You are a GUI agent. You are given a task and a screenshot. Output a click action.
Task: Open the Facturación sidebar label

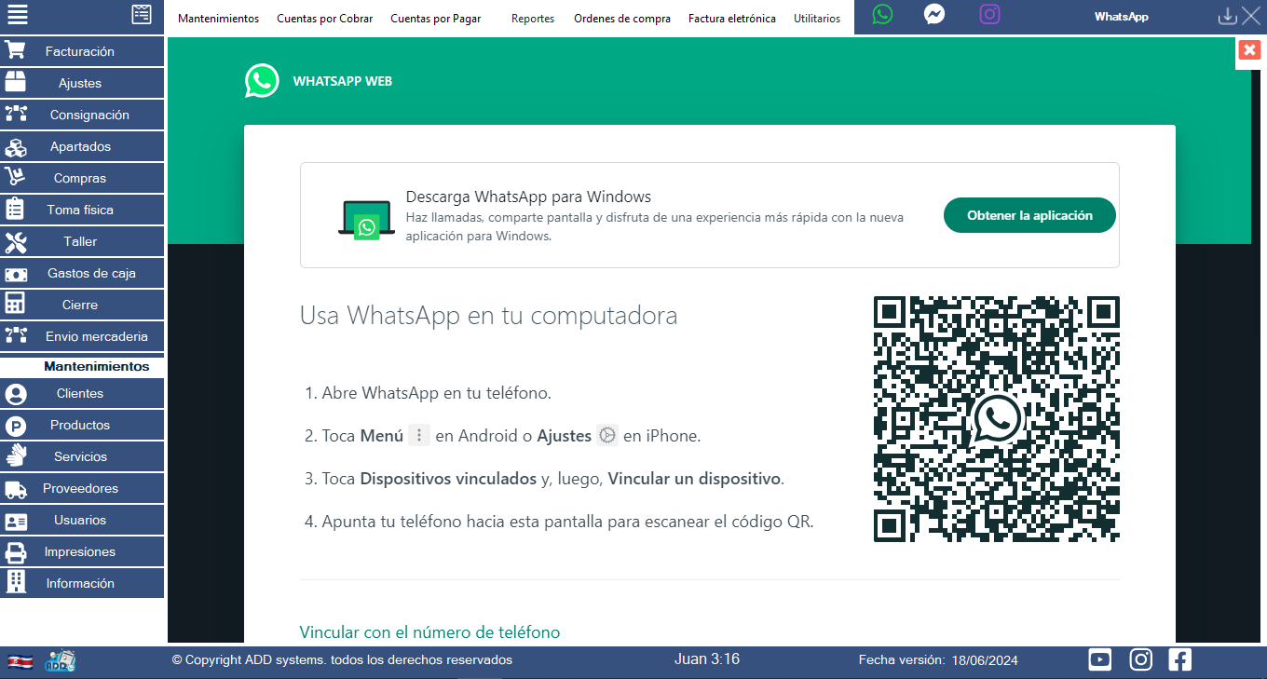[x=80, y=51]
